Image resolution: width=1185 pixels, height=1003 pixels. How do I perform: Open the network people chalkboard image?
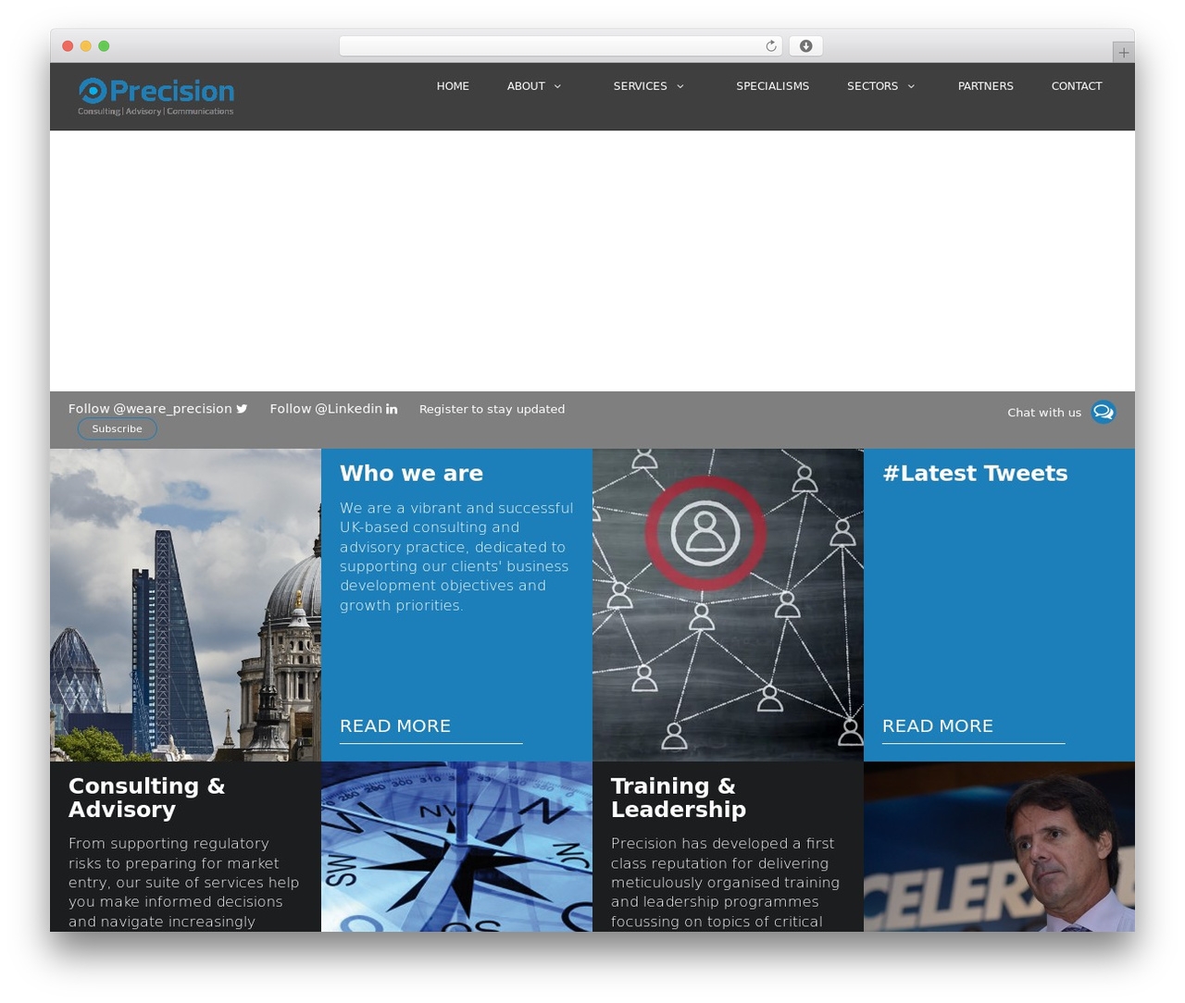tap(728, 605)
